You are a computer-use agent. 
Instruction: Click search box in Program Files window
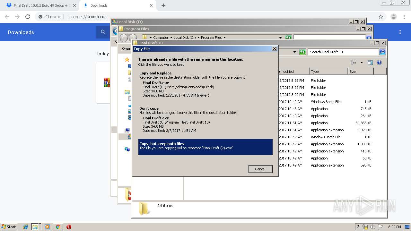[x=330, y=38]
